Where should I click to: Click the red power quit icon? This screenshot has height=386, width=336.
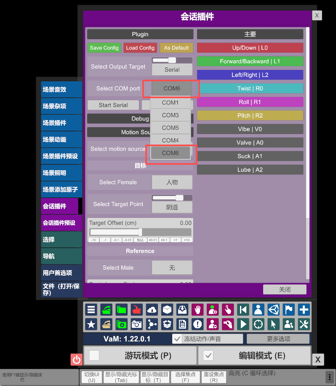click(x=77, y=359)
